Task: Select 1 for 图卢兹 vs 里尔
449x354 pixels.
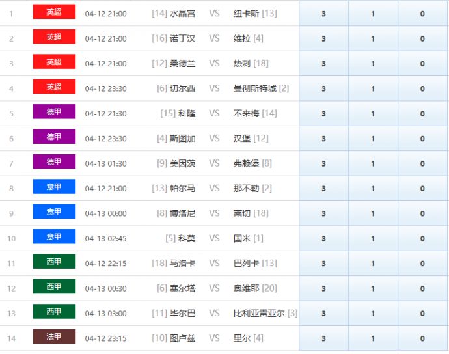Action: (x=373, y=338)
